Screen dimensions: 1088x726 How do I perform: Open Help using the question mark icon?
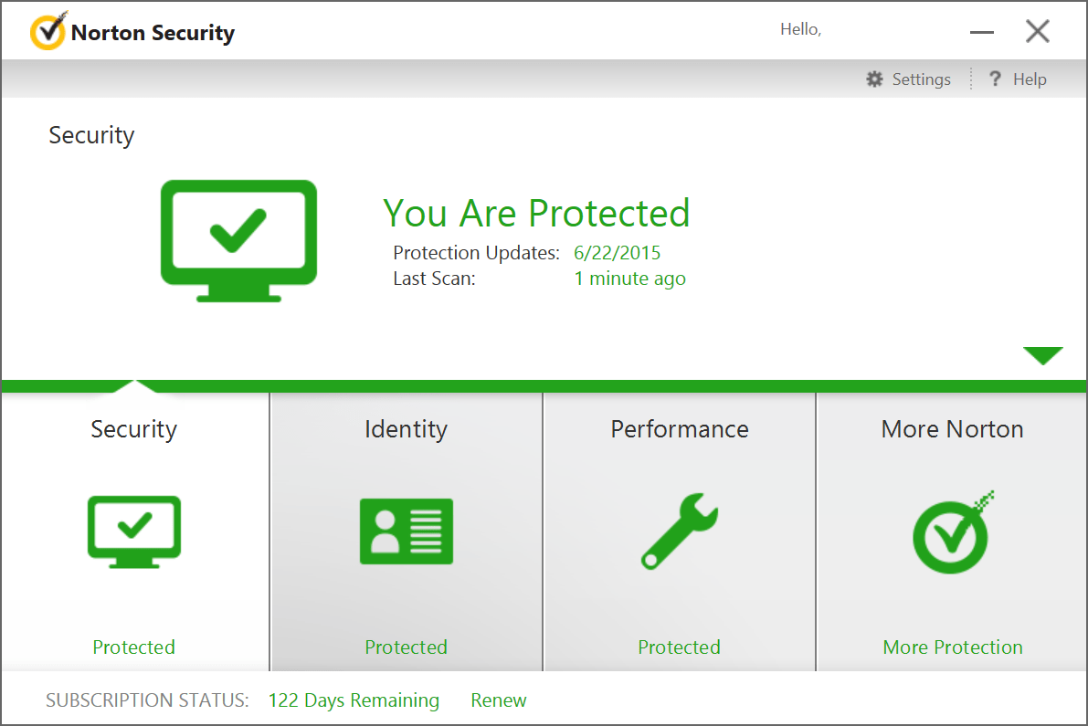pos(995,79)
